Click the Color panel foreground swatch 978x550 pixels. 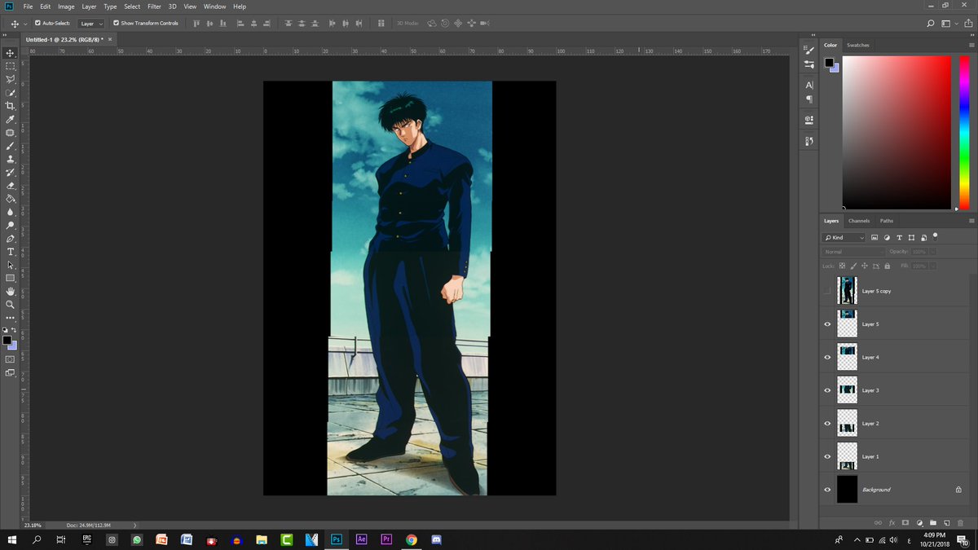point(829,63)
